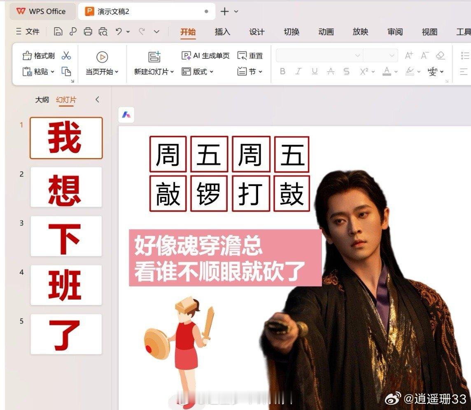Image resolution: width=471 pixels, height=410 pixels.
Task: Select slide 5 thumbnail 了
Action: coord(66,334)
